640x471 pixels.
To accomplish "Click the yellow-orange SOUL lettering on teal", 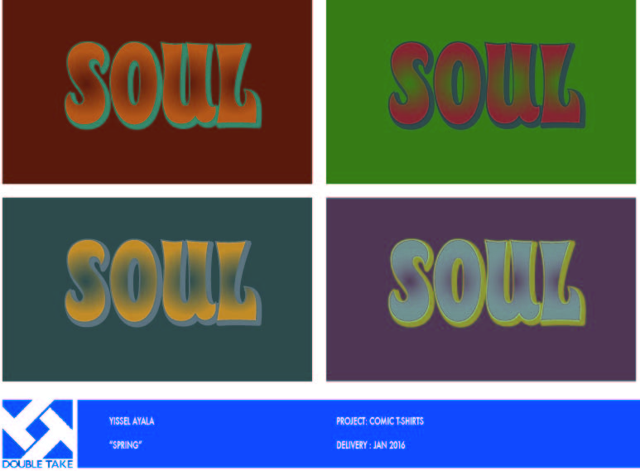I will (163, 282).
